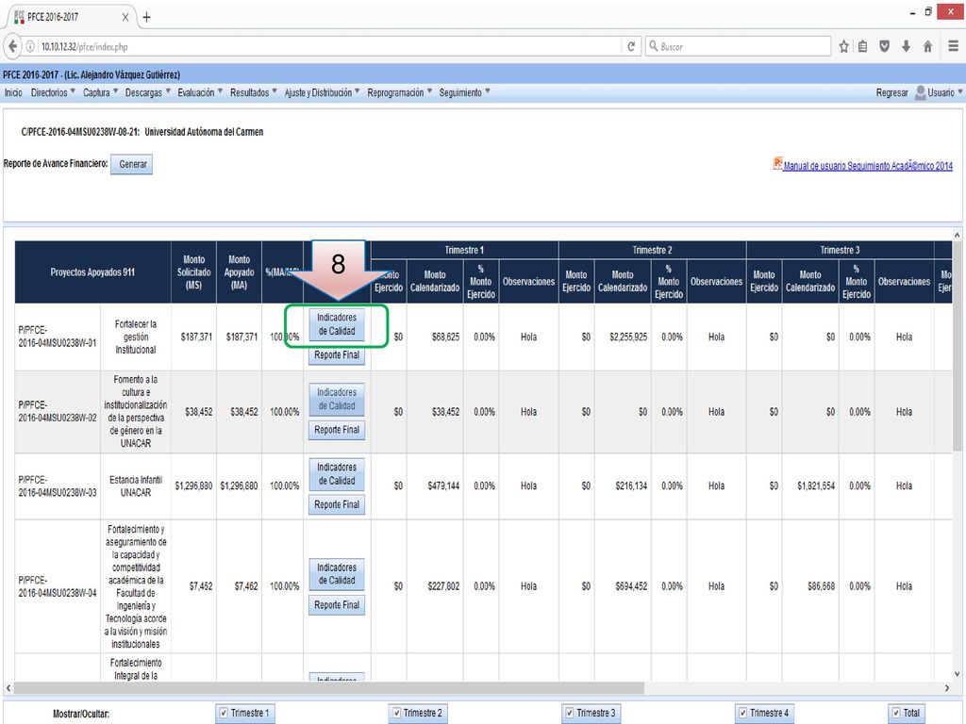966x724 pixels.
Task: Expand the Directorios menu
Action: [x=53, y=92]
